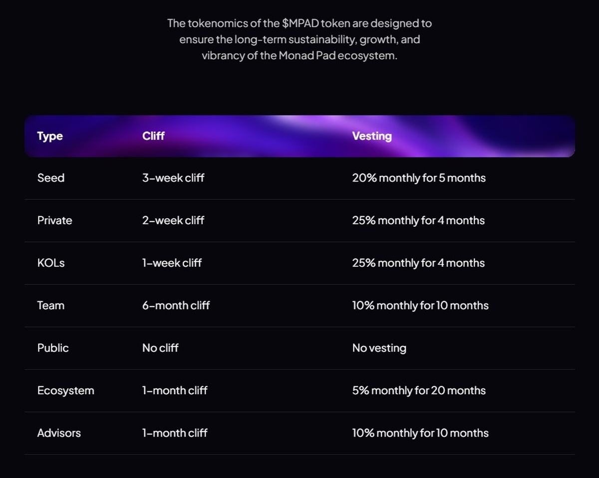Click the 20% monthly for 5 months cell
Image resolution: width=599 pixels, height=478 pixels.
(419, 178)
